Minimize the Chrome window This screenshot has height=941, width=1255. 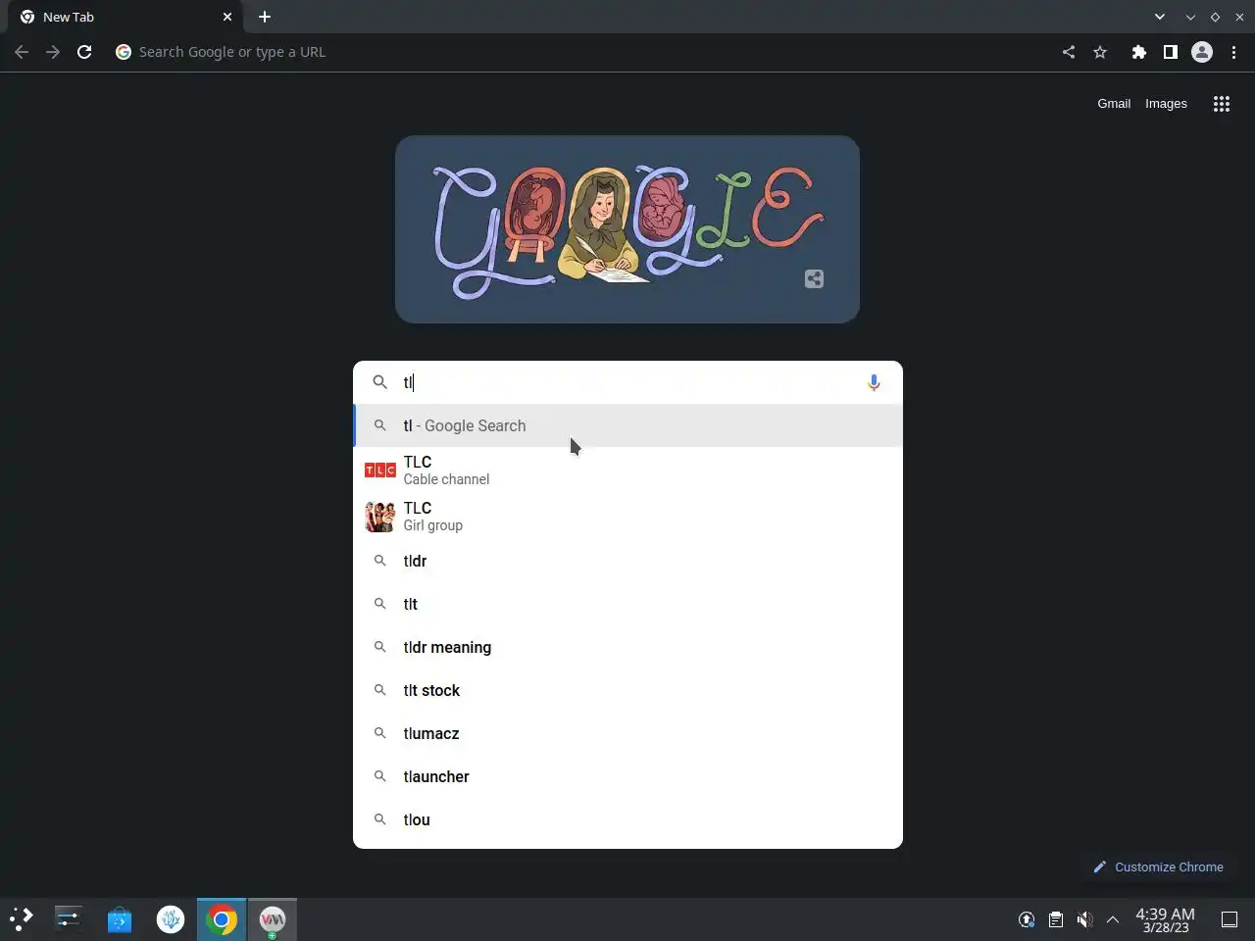[1190, 17]
